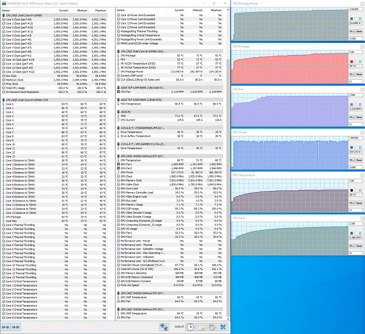Click the clock reset timer icon
Screen dimensions: 365x334
[x=190, y=327]
